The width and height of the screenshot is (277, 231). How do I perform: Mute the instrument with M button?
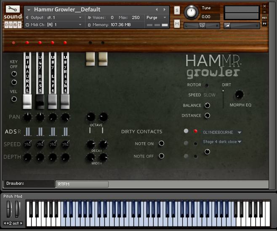[177, 24]
